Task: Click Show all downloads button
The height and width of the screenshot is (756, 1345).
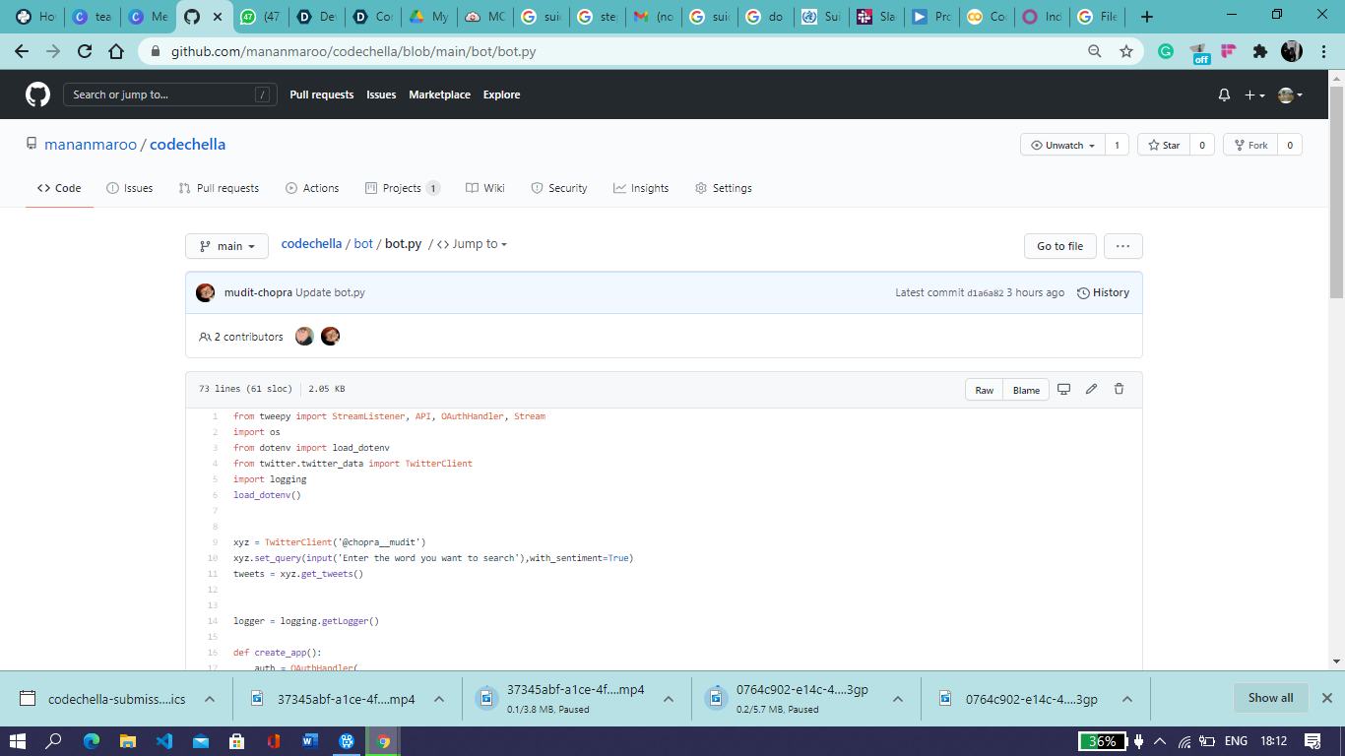Action: [x=1270, y=698]
